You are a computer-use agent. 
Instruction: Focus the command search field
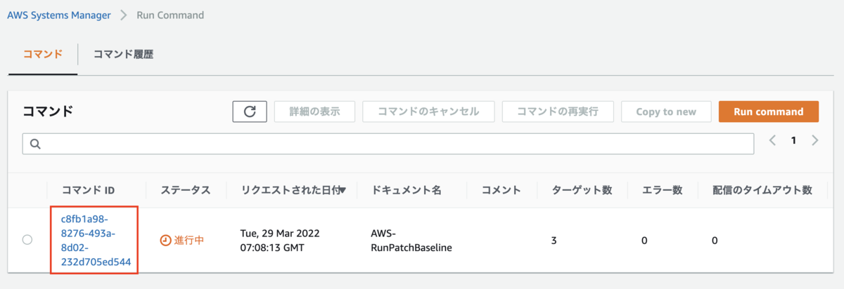tap(388, 144)
